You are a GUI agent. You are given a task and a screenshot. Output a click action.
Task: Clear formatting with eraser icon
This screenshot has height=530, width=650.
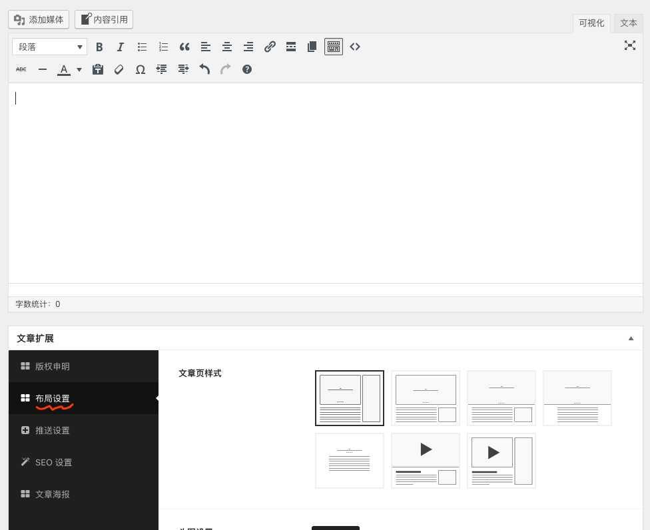tap(119, 69)
